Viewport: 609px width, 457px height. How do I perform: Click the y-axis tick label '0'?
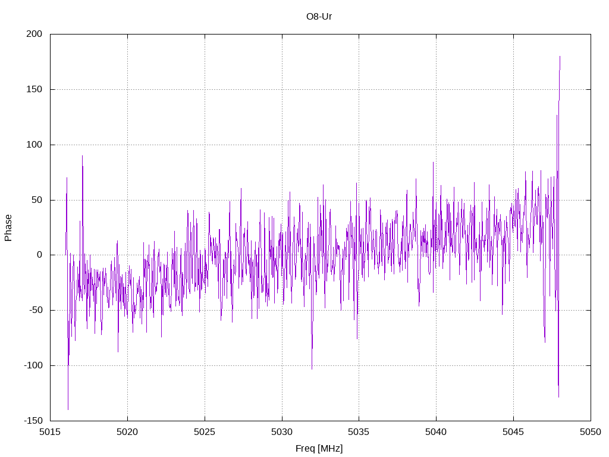tap(40, 255)
